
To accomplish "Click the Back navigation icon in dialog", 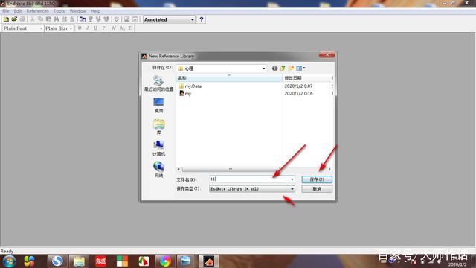I will [x=274, y=68].
